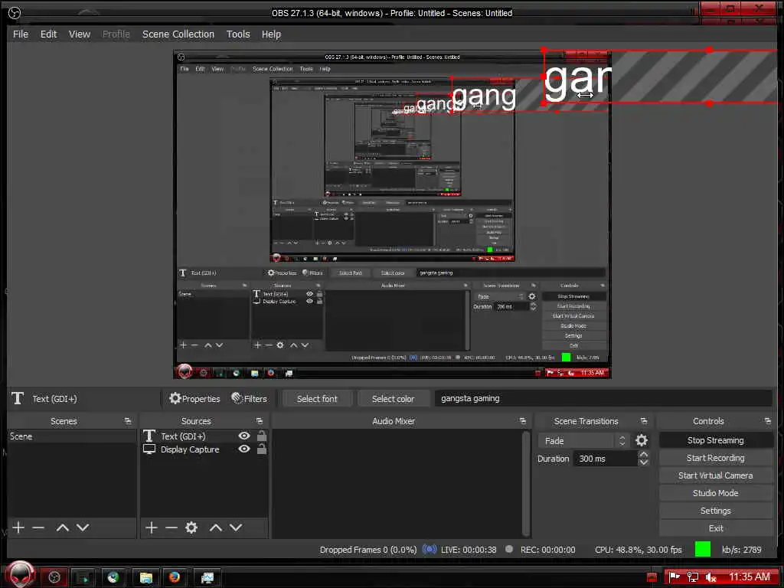Viewport: 784px width, 588px height.
Task: Click Stop Streaming
Action: coord(716,440)
